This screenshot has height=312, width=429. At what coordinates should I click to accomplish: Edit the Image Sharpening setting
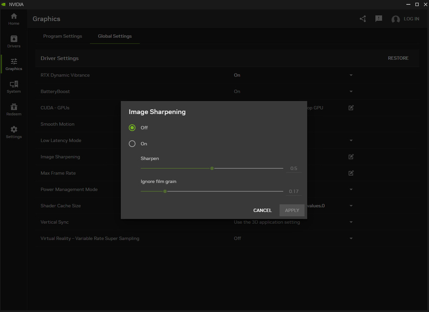tap(351, 157)
